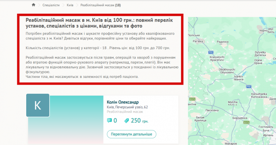Click the Обуховичі label on map
The width and height of the screenshot is (276, 145).
coord(227,72)
